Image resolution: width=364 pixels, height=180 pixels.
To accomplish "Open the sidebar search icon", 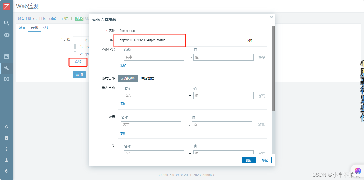I will point(7,23).
